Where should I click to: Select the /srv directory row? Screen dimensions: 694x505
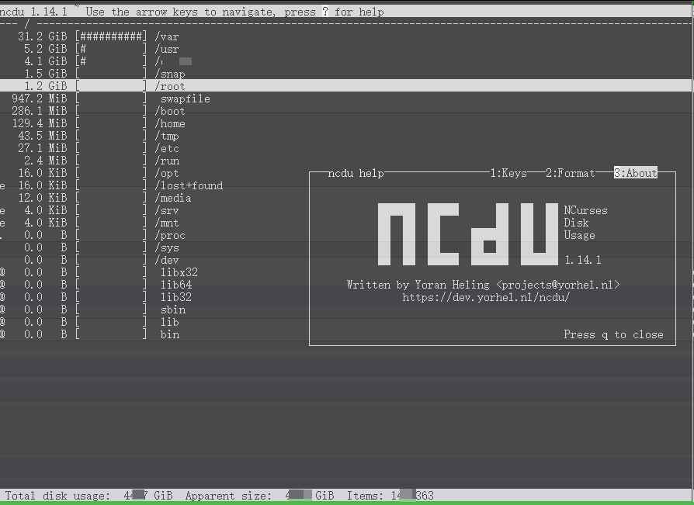155,210
